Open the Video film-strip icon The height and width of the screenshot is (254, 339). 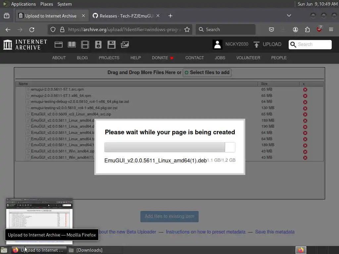pyautogui.click(x=85, y=45)
